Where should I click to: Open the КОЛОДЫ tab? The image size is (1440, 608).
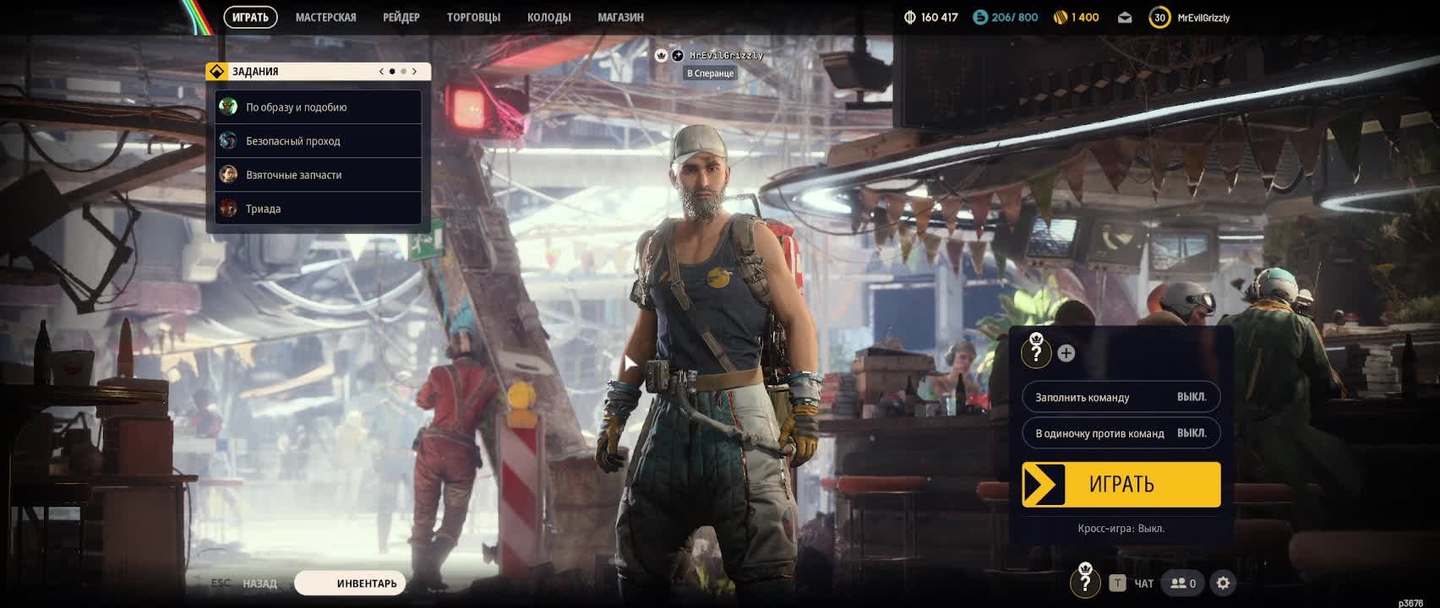(548, 17)
